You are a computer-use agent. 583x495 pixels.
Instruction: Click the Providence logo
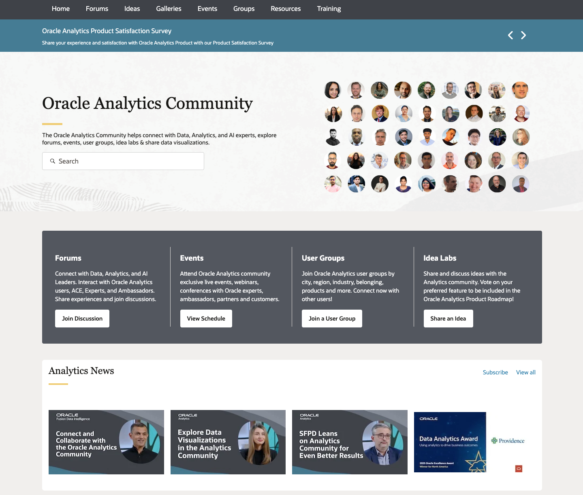[x=508, y=441]
